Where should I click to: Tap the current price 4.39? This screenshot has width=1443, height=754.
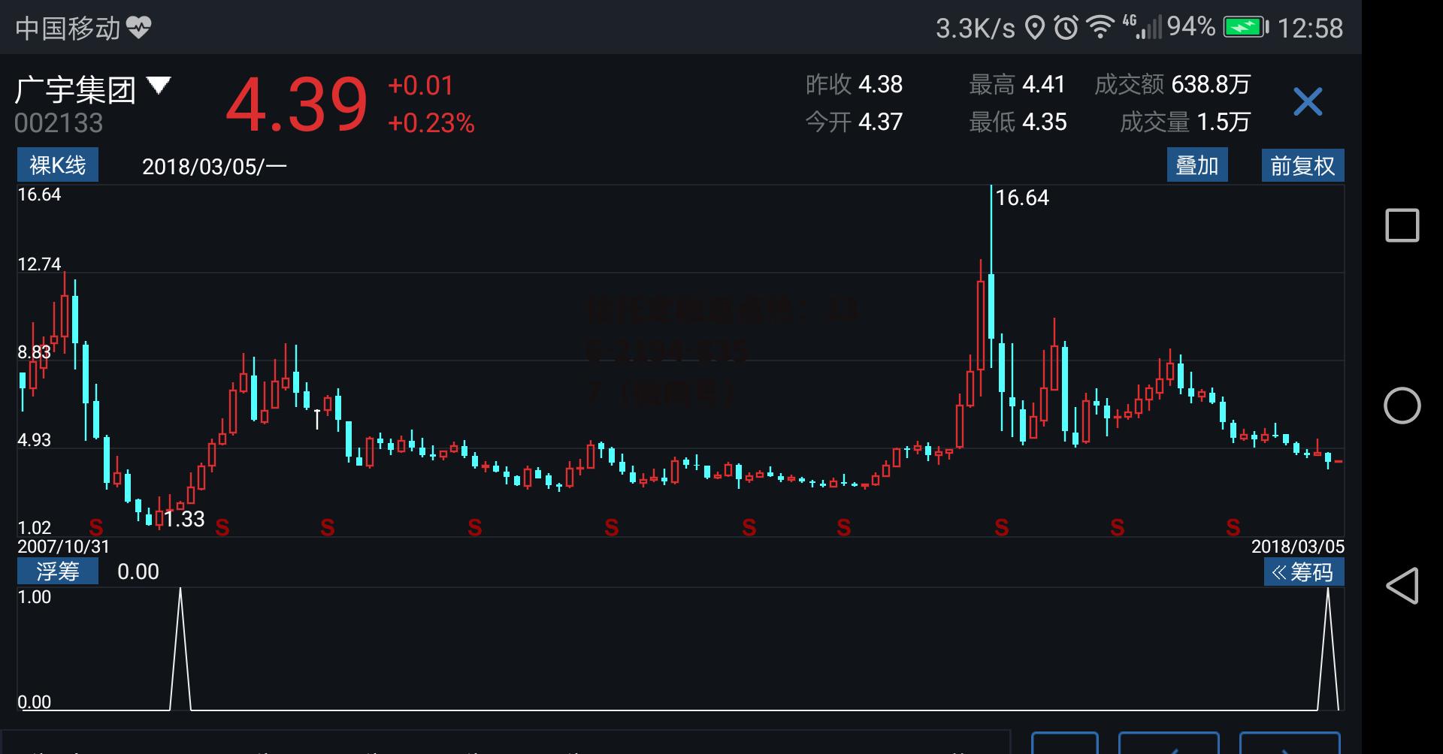[x=297, y=104]
